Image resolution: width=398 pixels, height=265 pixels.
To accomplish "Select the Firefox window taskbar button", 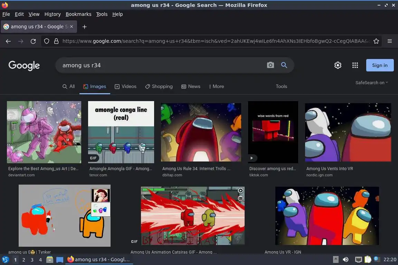I will [99, 259].
